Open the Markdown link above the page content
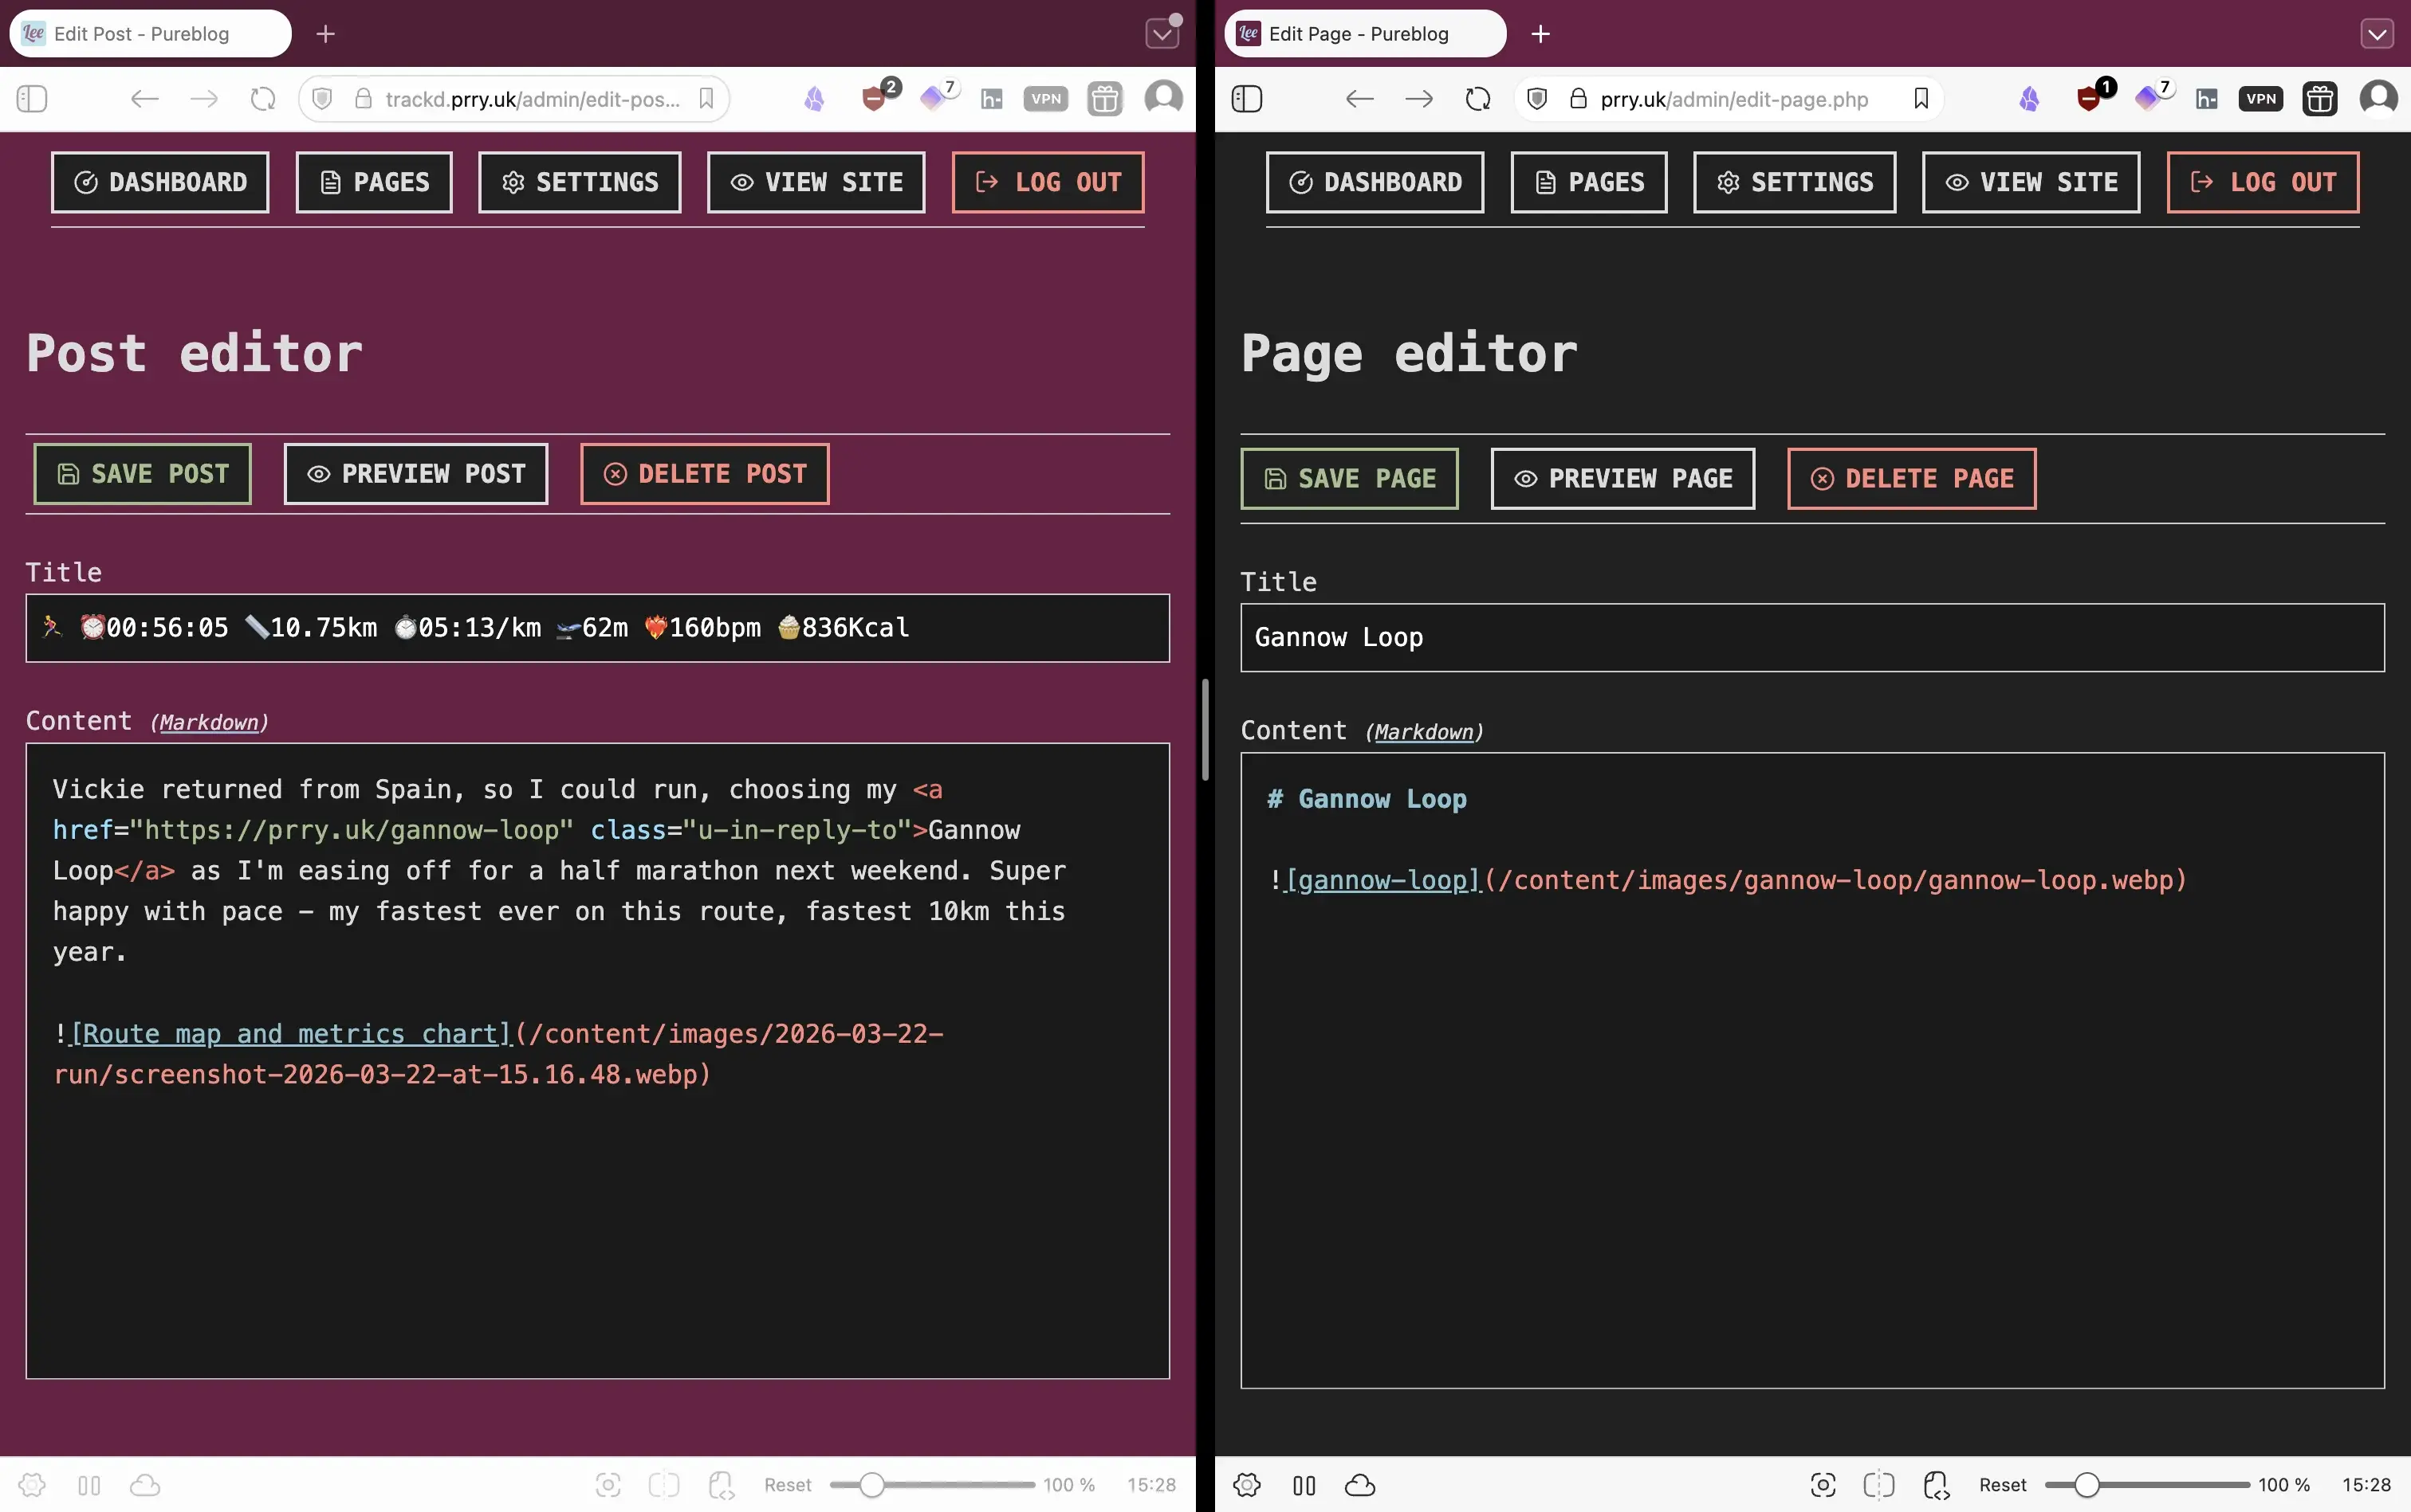Image resolution: width=2411 pixels, height=1512 pixels. tap(1423, 732)
